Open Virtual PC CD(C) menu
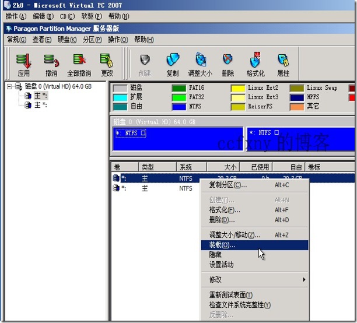Screen dimensions: 357x323 [68, 16]
